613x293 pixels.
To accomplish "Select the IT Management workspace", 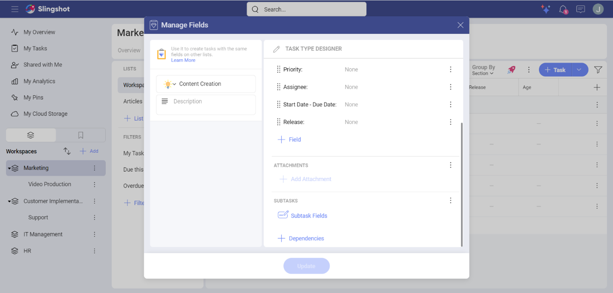I will (43, 234).
